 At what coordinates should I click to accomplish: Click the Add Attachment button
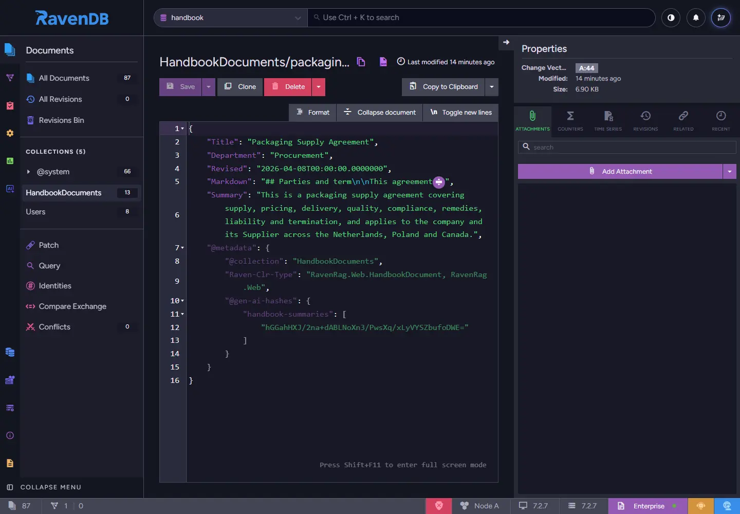coord(620,171)
